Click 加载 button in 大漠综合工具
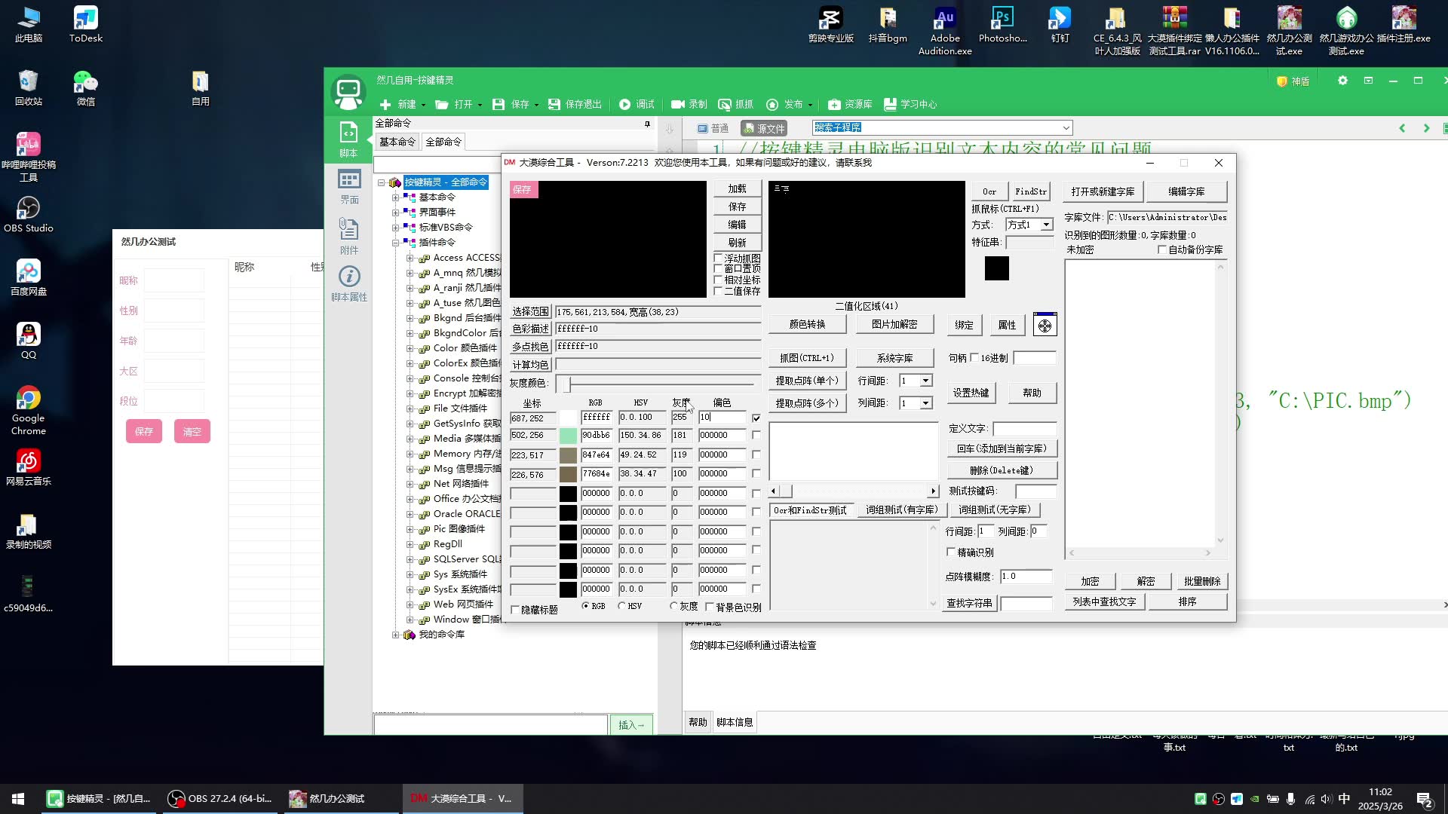The height and width of the screenshot is (814, 1448). pyautogui.click(x=737, y=188)
